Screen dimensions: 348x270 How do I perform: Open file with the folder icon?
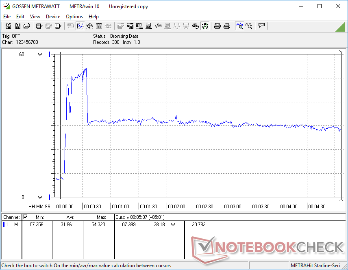click(27, 26)
